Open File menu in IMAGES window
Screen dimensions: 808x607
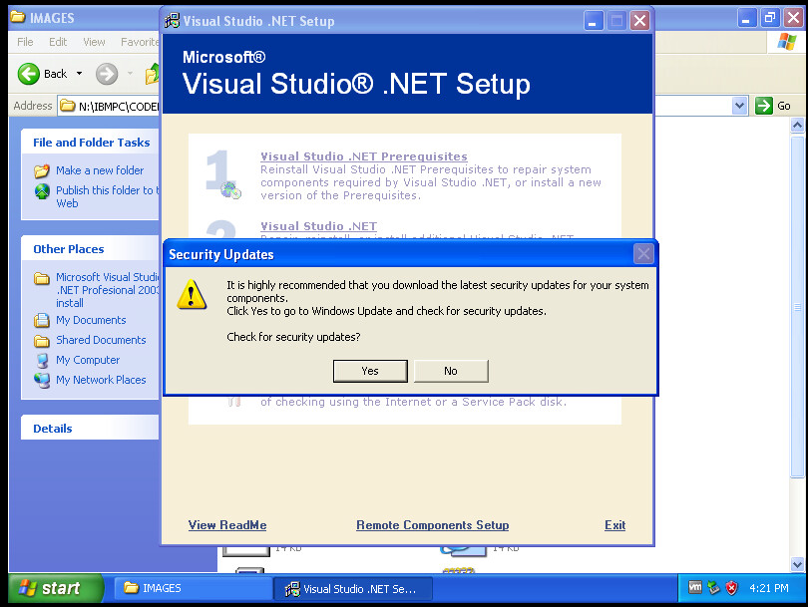pos(25,42)
